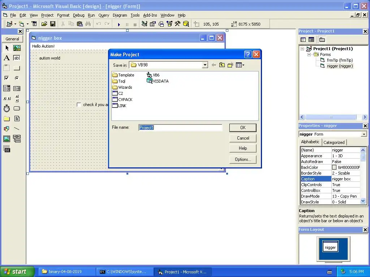Click the BackColor color swatch
Viewport: 370px width, 277px height.
coord(334,167)
